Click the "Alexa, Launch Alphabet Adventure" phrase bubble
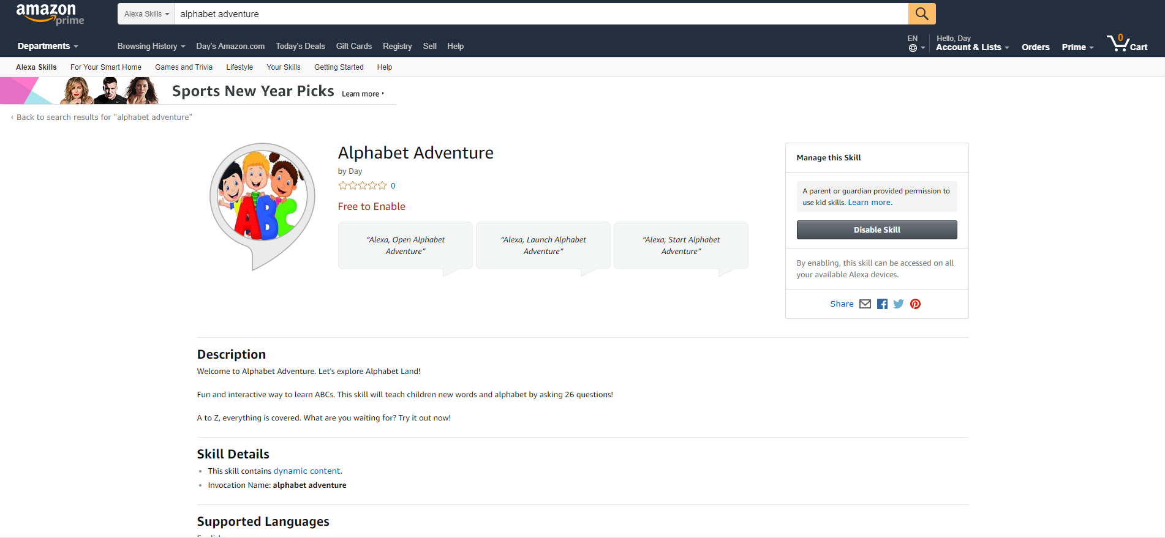Screen dimensions: 1165x538 (x=543, y=245)
